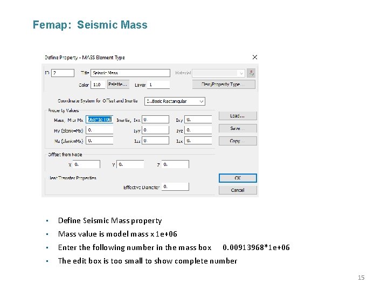Image resolution: width=388 pixels, height=291 pixels.
Task: Click the bullet Define Seismic Mass property
Action: 110,220
